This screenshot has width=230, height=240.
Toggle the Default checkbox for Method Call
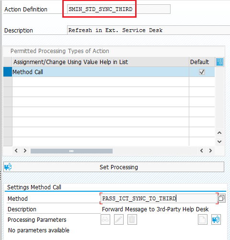(202, 72)
